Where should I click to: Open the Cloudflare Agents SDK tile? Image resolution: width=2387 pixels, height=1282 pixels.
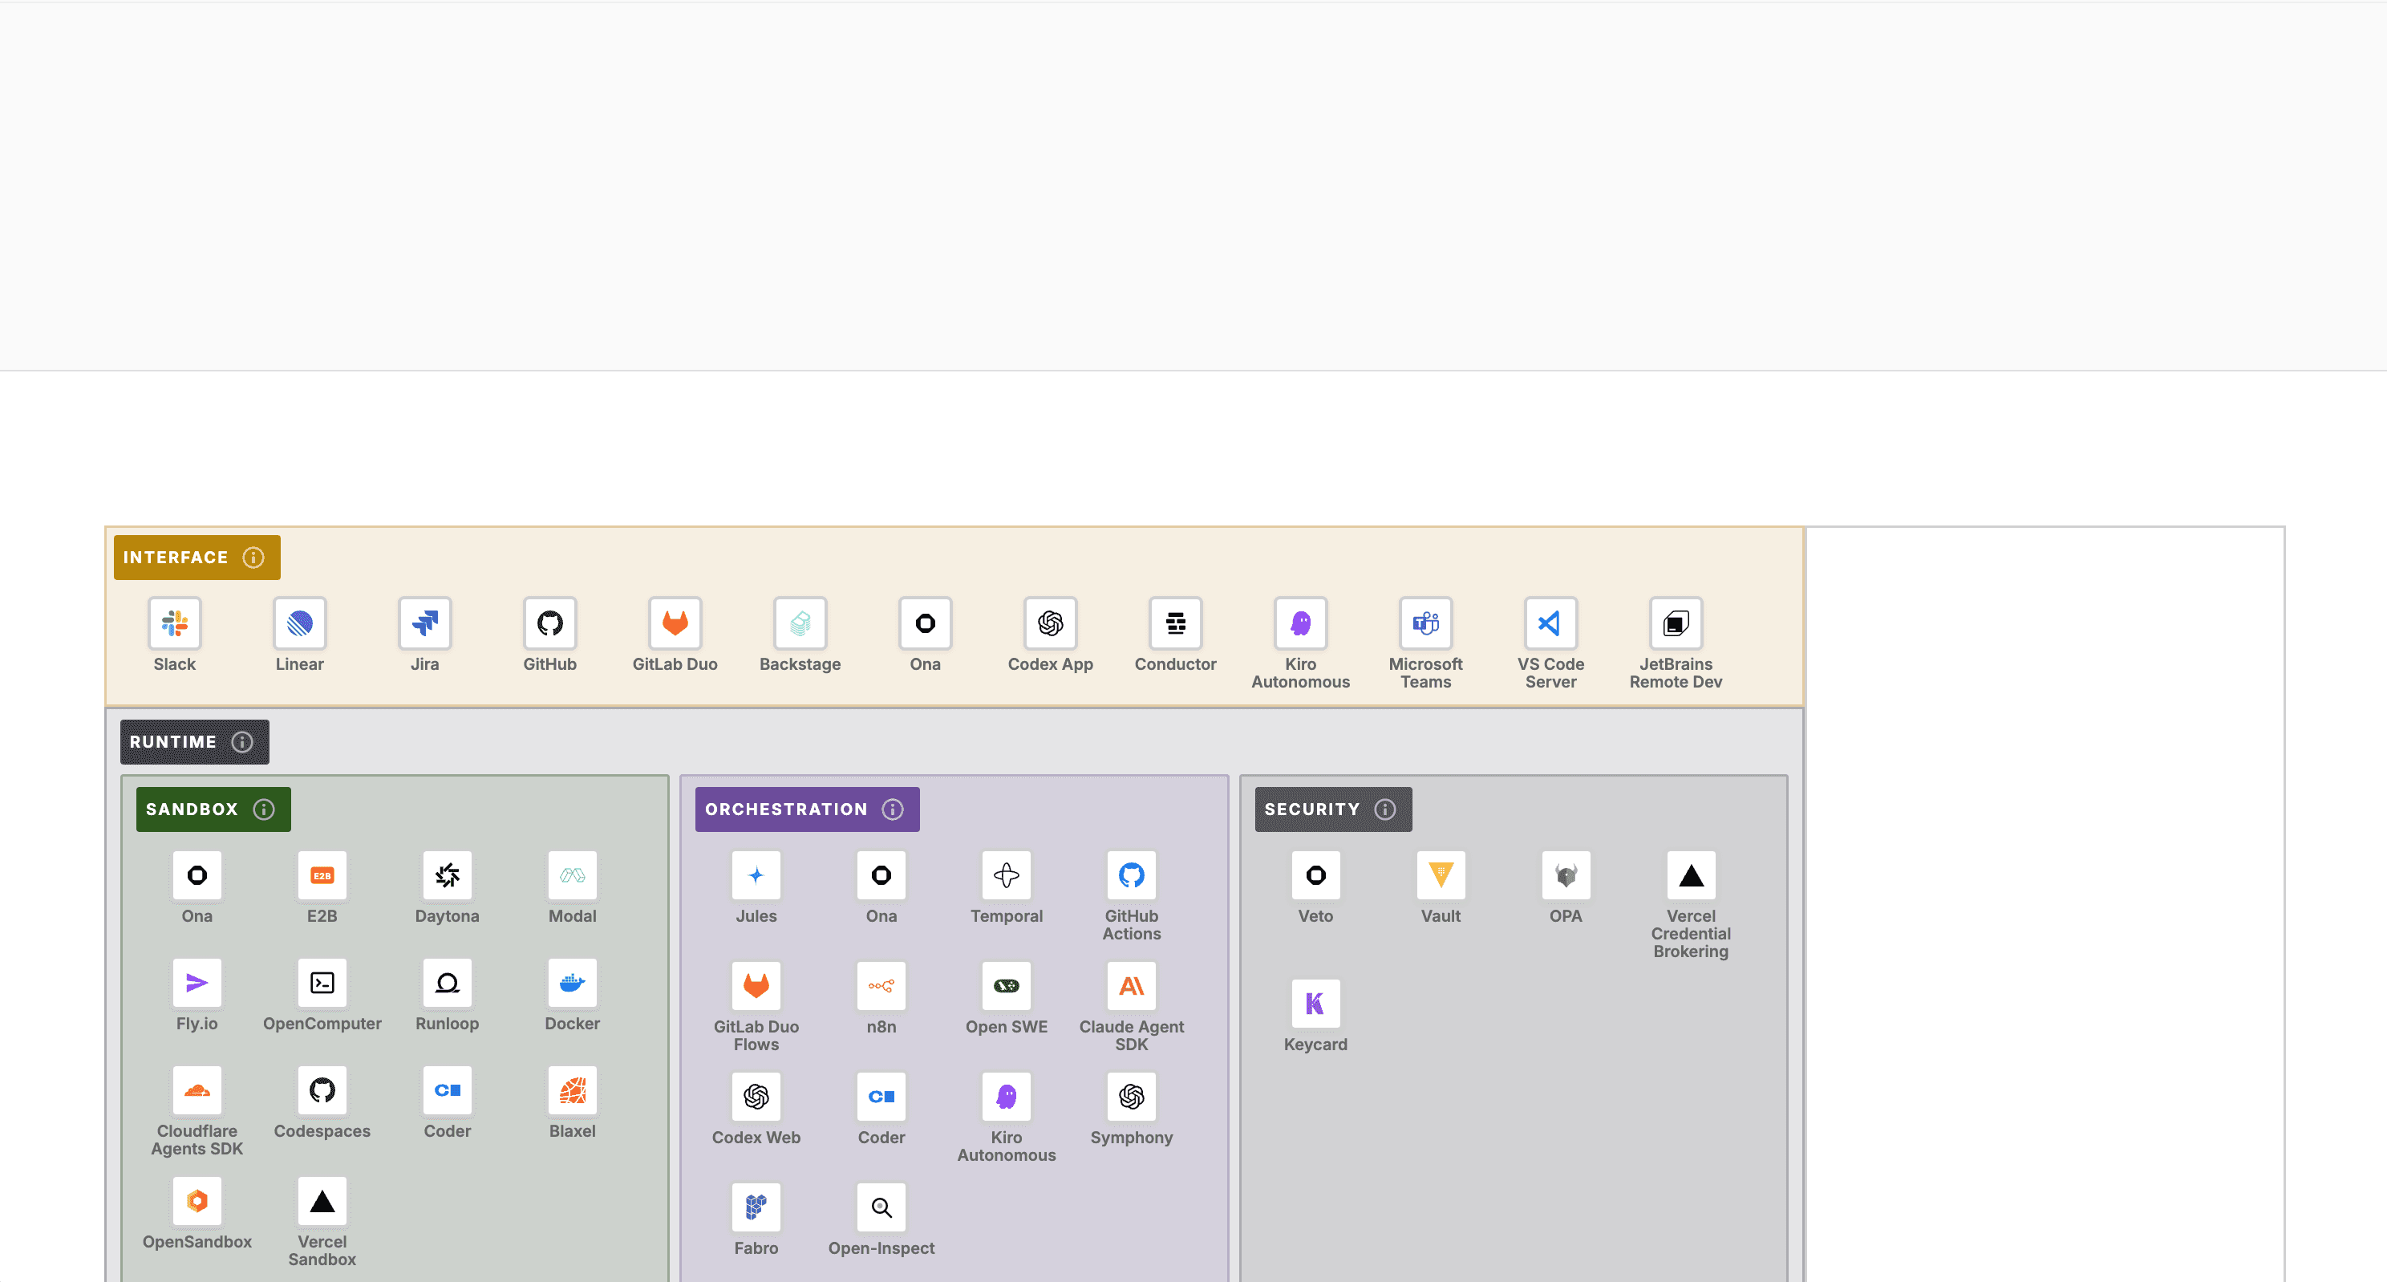point(197,1091)
